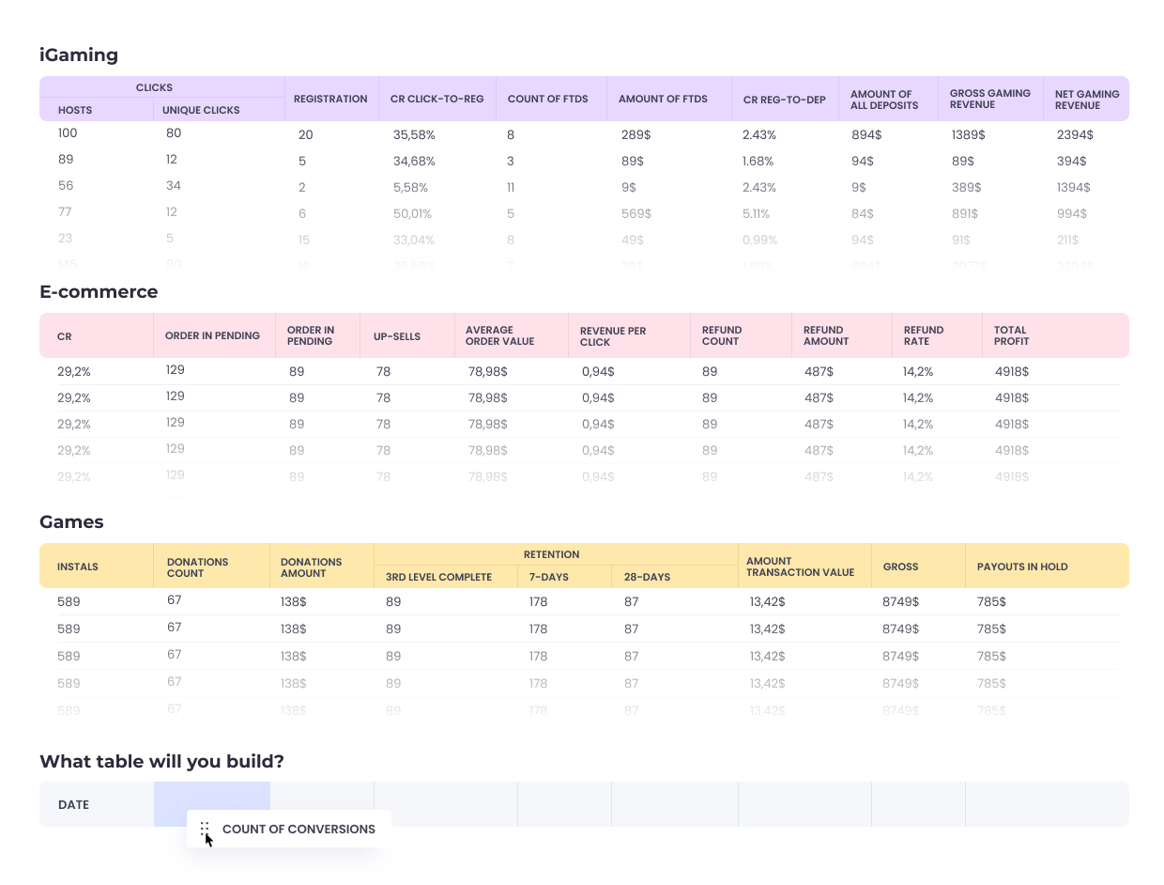This screenshot has width=1164, height=885.
Task: Click the RETENTION group header in Games
Action: click(x=551, y=554)
